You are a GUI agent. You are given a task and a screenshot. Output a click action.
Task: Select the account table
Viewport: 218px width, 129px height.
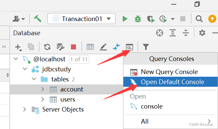pos(71,89)
